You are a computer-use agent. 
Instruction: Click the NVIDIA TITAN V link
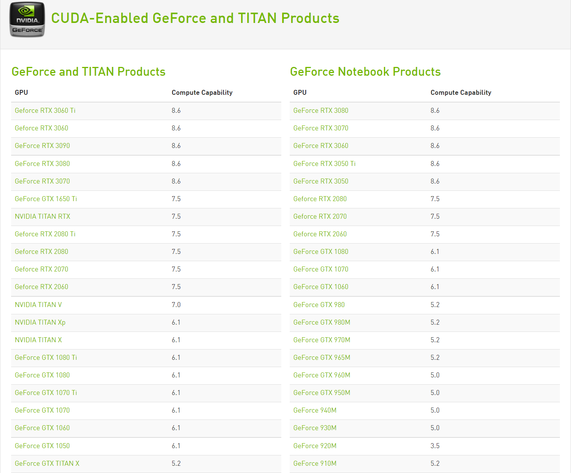[38, 305]
